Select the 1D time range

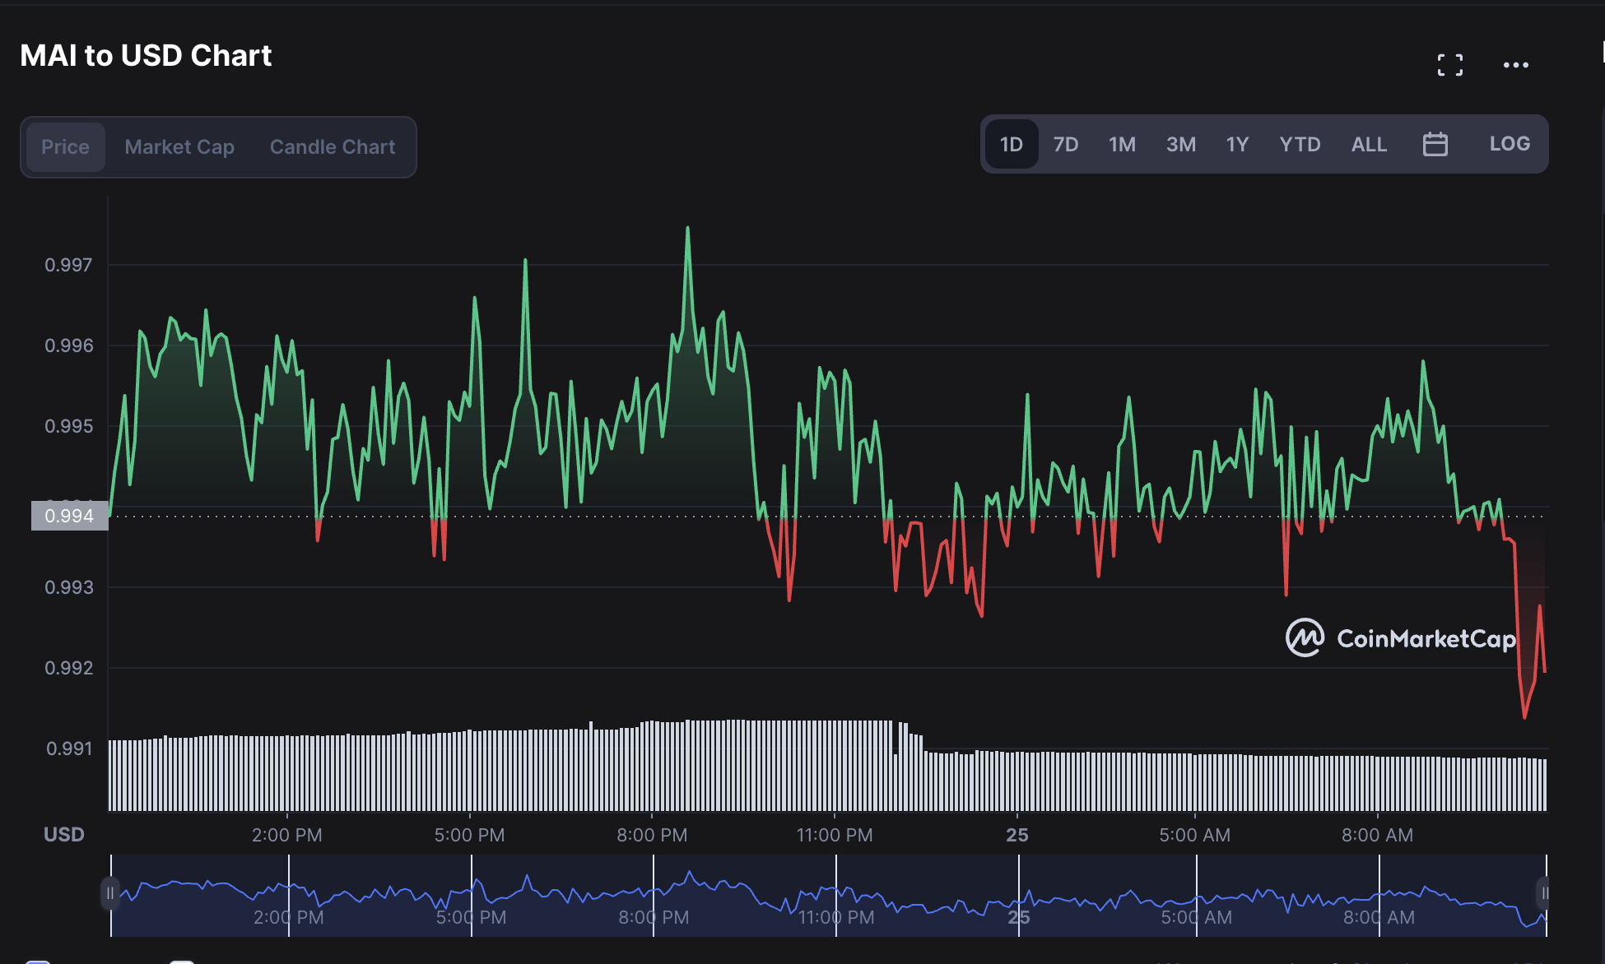click(x=1012, y=145)
